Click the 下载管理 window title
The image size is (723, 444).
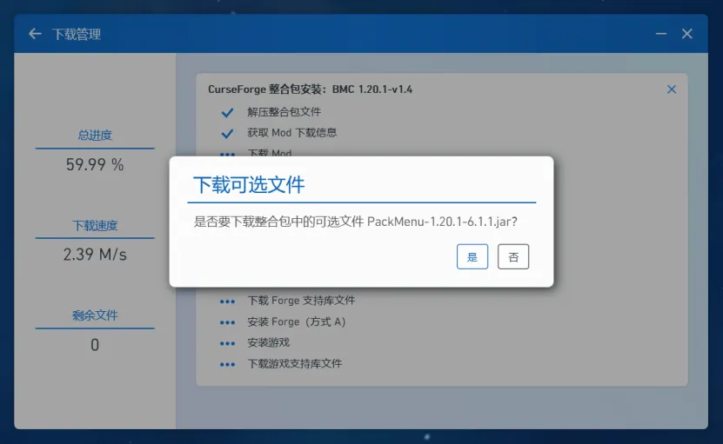76,34
